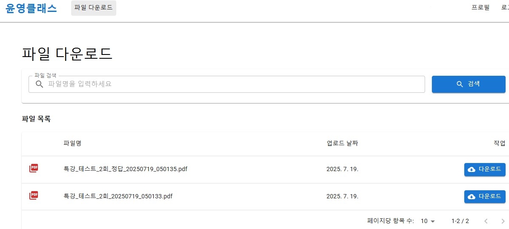Click the 업로드 날짜 column header
The image size is (509, 229).
pyautogui.click(x=342, y=143)
